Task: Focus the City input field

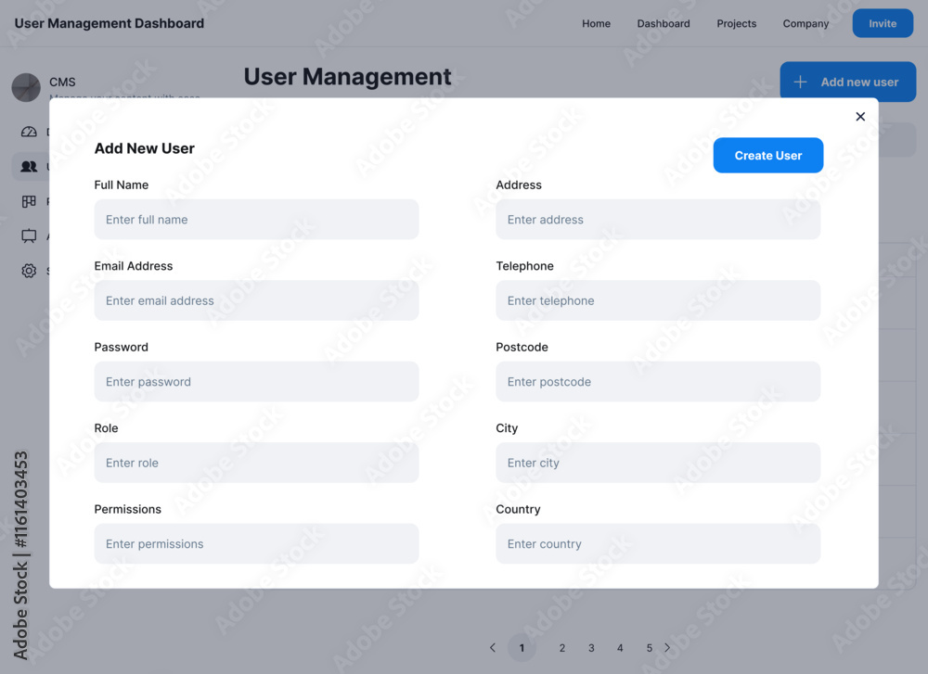Action: click(x=658, y=463)
